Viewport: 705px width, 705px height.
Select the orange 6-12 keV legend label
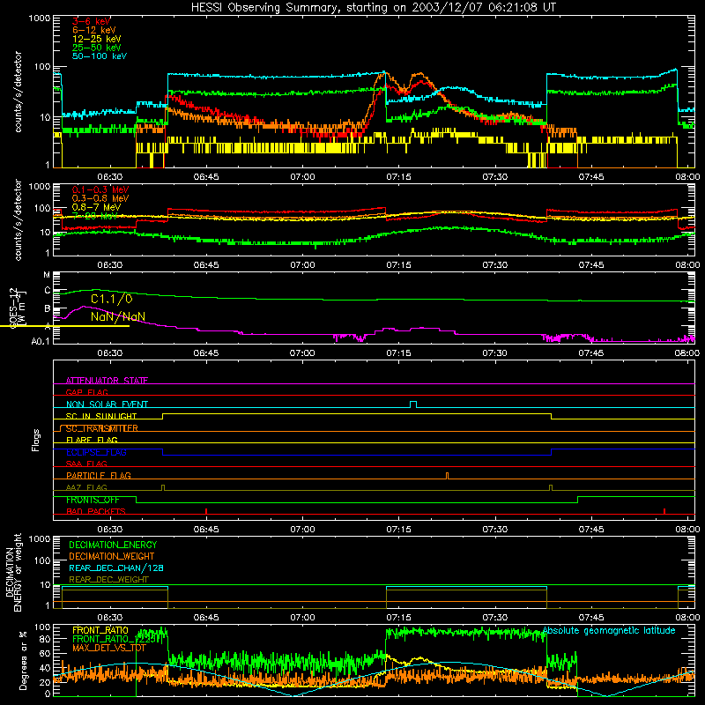[94, 30]
